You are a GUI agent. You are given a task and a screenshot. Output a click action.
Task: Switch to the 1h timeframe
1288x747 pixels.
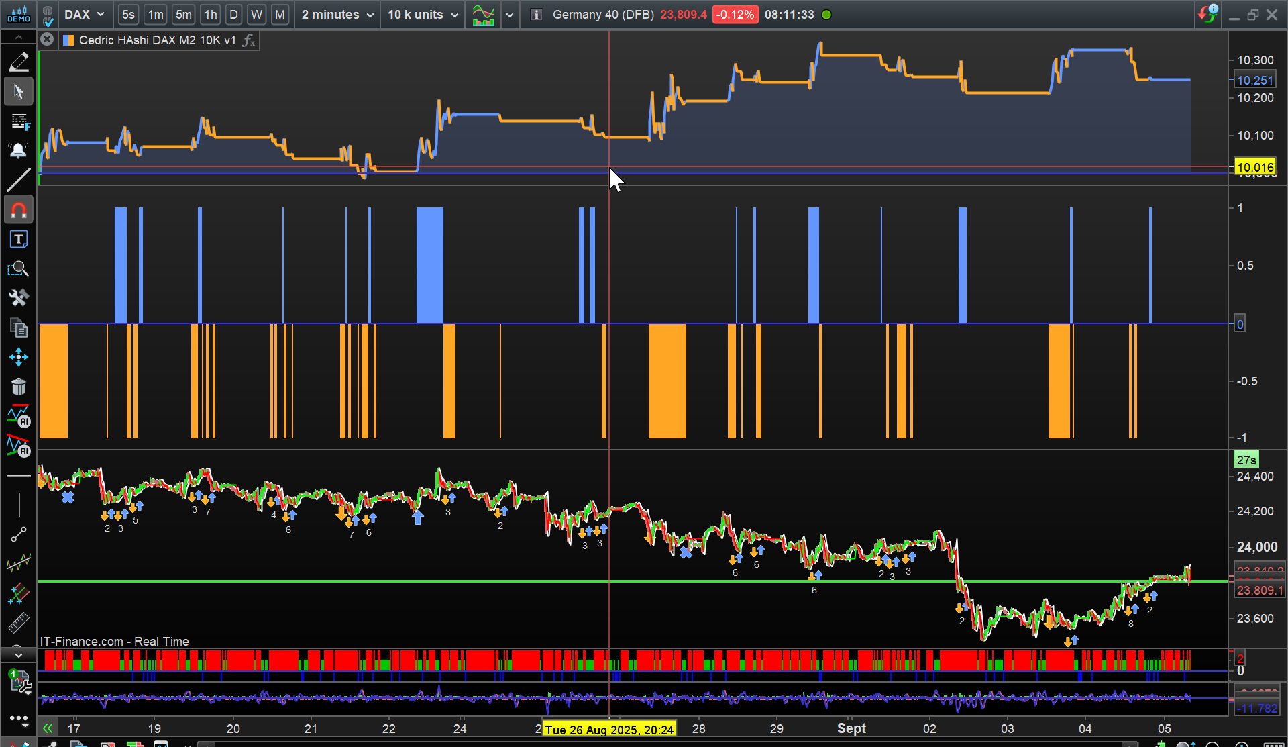coord(211,15)
